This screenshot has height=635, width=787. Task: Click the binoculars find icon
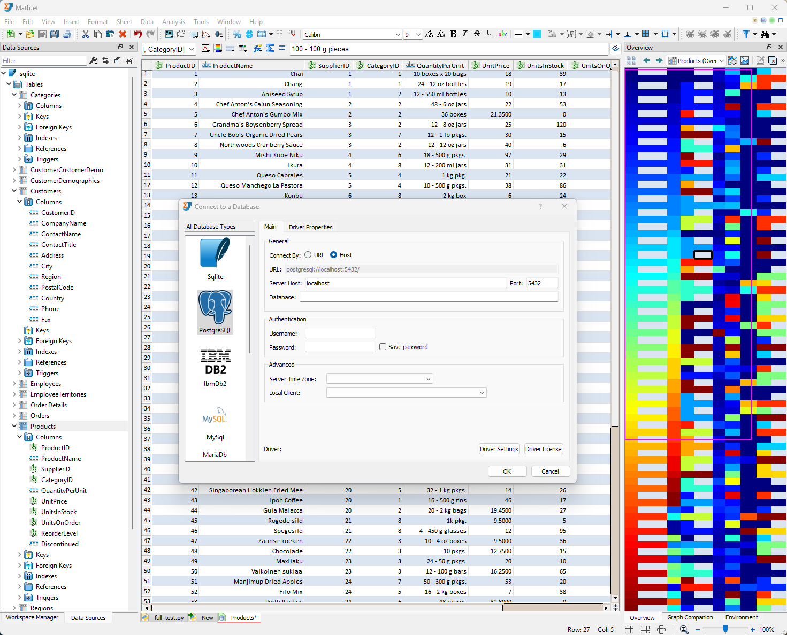tap(765, 34)
